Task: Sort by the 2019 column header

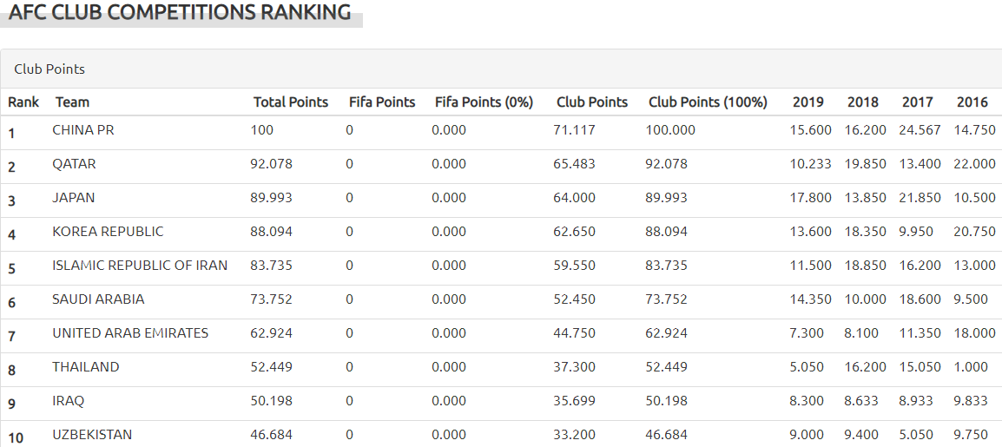Action: tap(808, 102)
